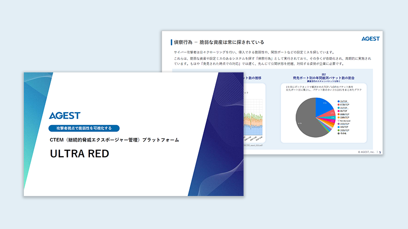This screenshot has height=229, width=408.
Task: Select the chart description starting 1年間にダークネットで
Action: coord(324,88)
